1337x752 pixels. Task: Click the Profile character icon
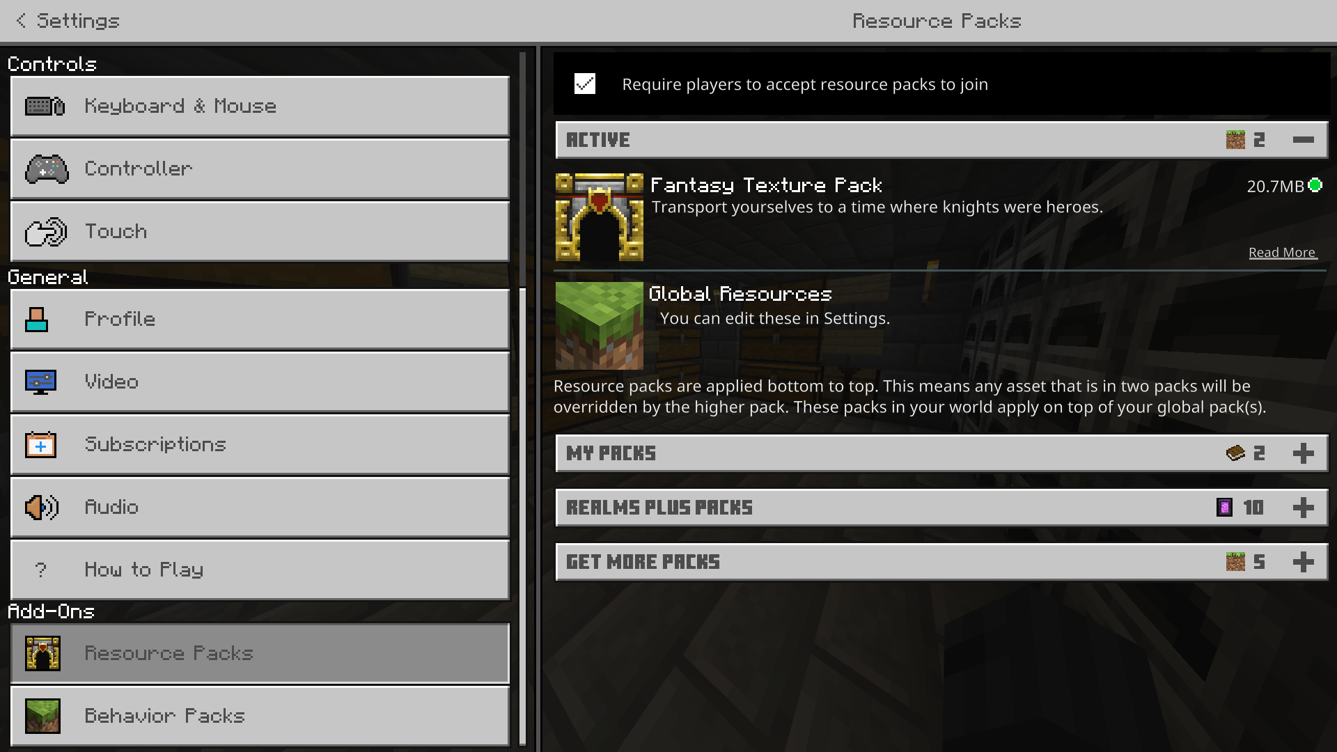pyautogui.click(x=37, y=320)
